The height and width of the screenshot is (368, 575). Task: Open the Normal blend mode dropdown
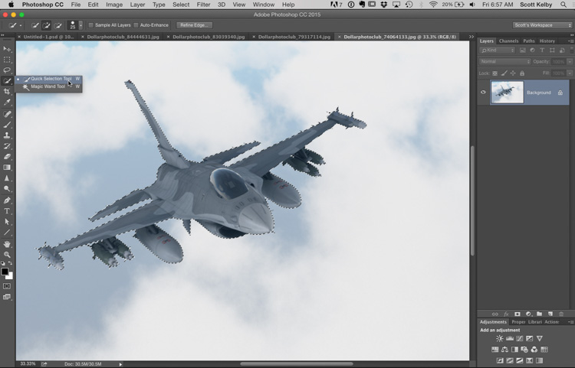tap(504, 61)
